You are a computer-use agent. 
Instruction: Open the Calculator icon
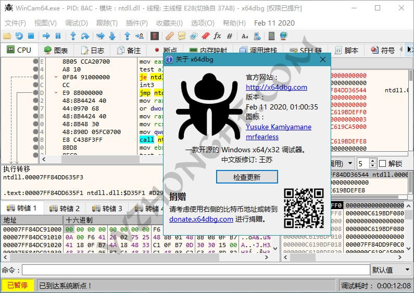click(x=271, y=35)
